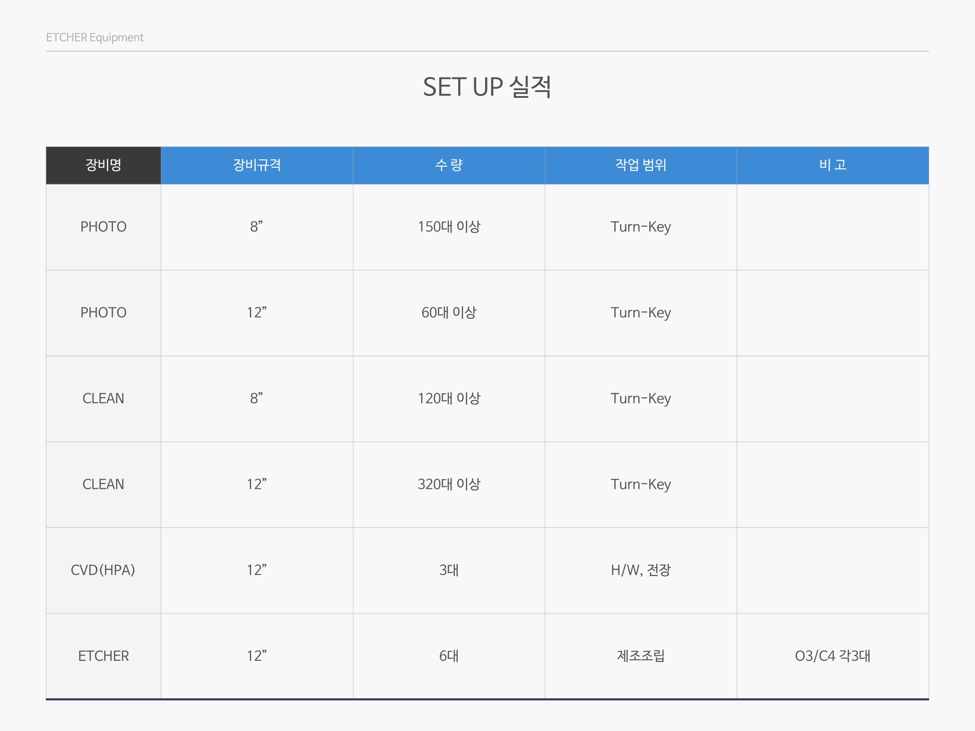Select the "3대" quantity cell
This screenshot has width=975, height=731.
(x=448, y=570)
